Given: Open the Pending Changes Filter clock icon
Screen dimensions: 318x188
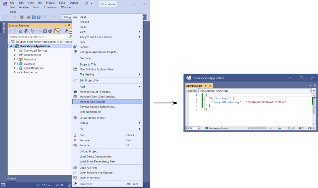Looking at the screenshot, I should (33, 31).
